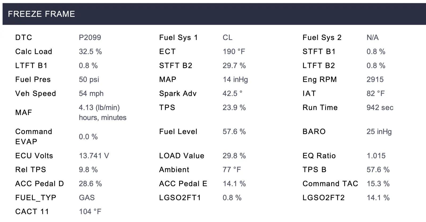
Task: Select the ECU Volts 13.741 V reading
Action: click(94, 156)
